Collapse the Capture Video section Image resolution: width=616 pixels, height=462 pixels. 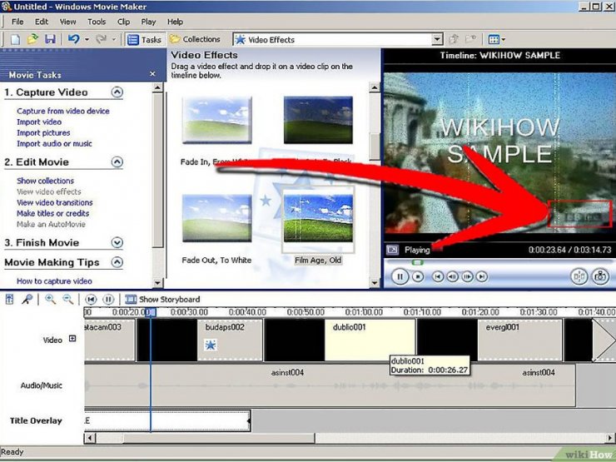coord(117,92)
